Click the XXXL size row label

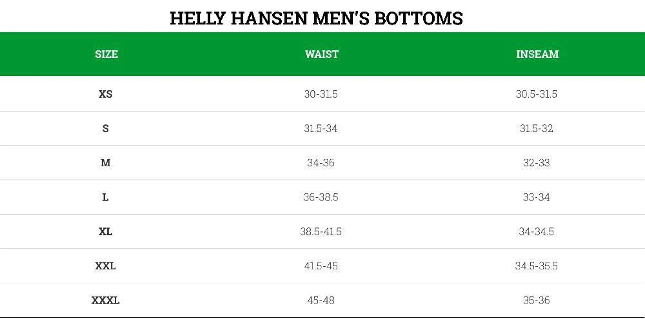[x=106, y=300]
